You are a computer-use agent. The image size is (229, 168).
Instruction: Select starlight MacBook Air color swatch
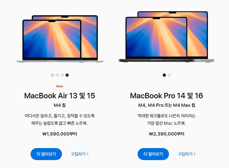pyautogui.click(x=62, y=75)
